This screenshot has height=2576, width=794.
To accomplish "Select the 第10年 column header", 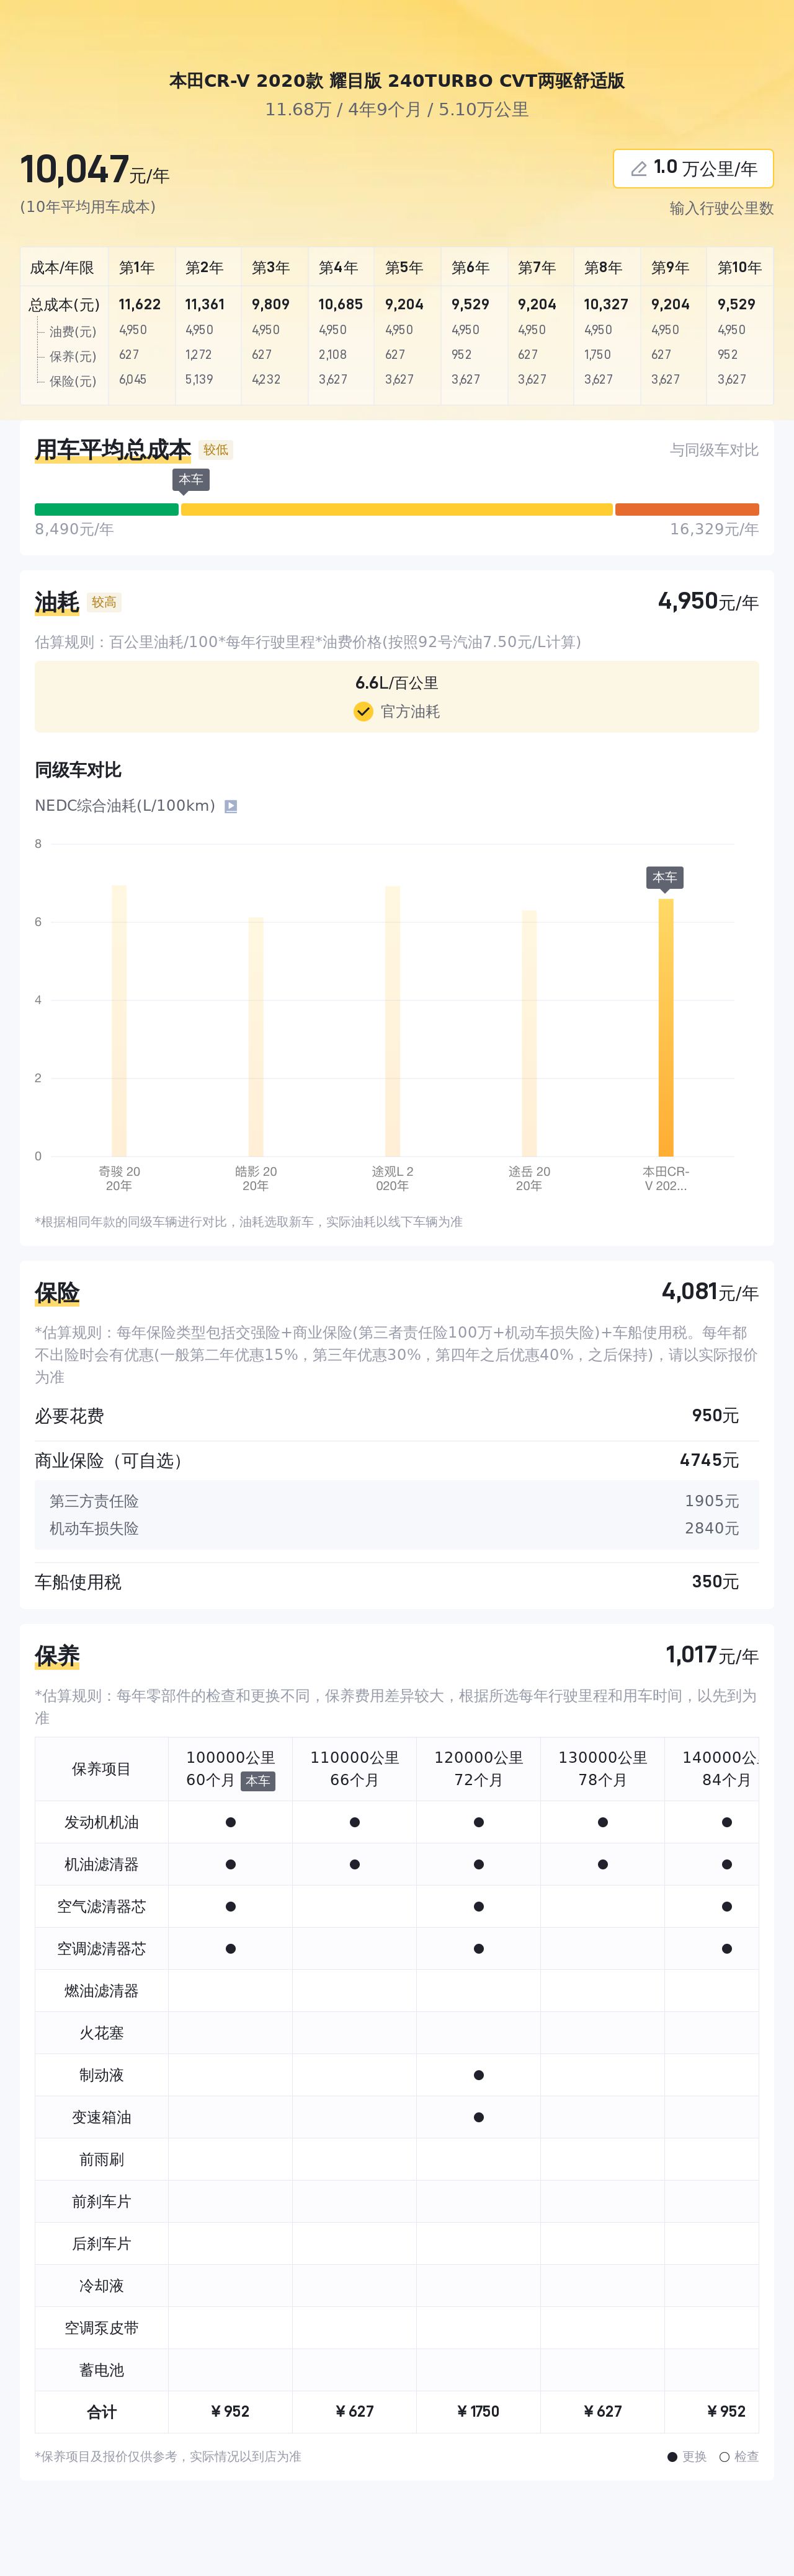I will click(x=739, y=268).
